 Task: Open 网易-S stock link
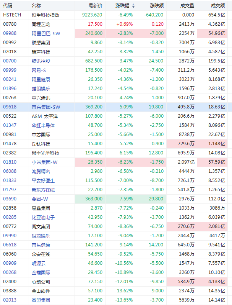[x=39, y=70]
